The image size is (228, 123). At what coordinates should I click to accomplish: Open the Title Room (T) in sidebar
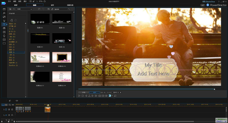point(4,24)
